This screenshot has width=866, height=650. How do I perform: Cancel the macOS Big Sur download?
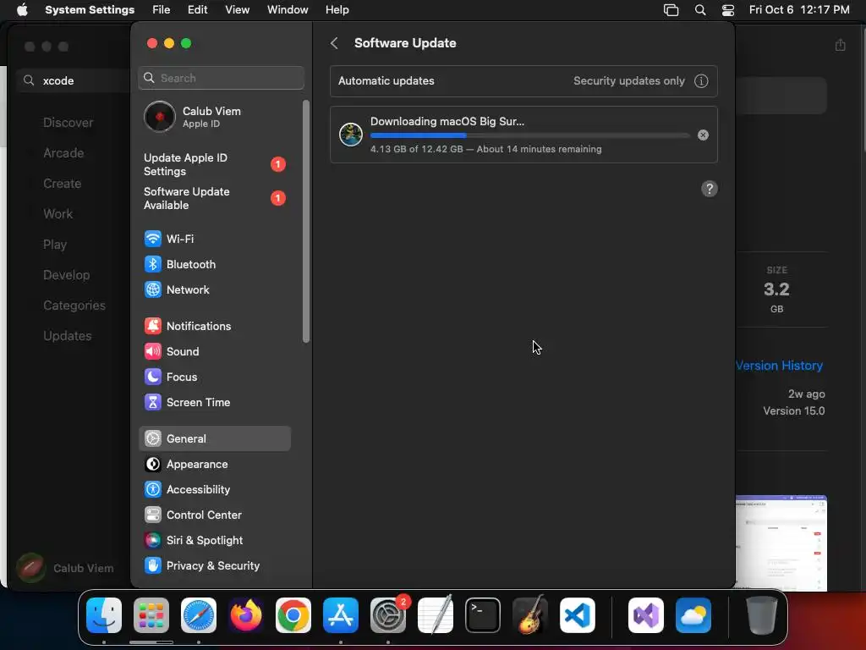[703, 135]
